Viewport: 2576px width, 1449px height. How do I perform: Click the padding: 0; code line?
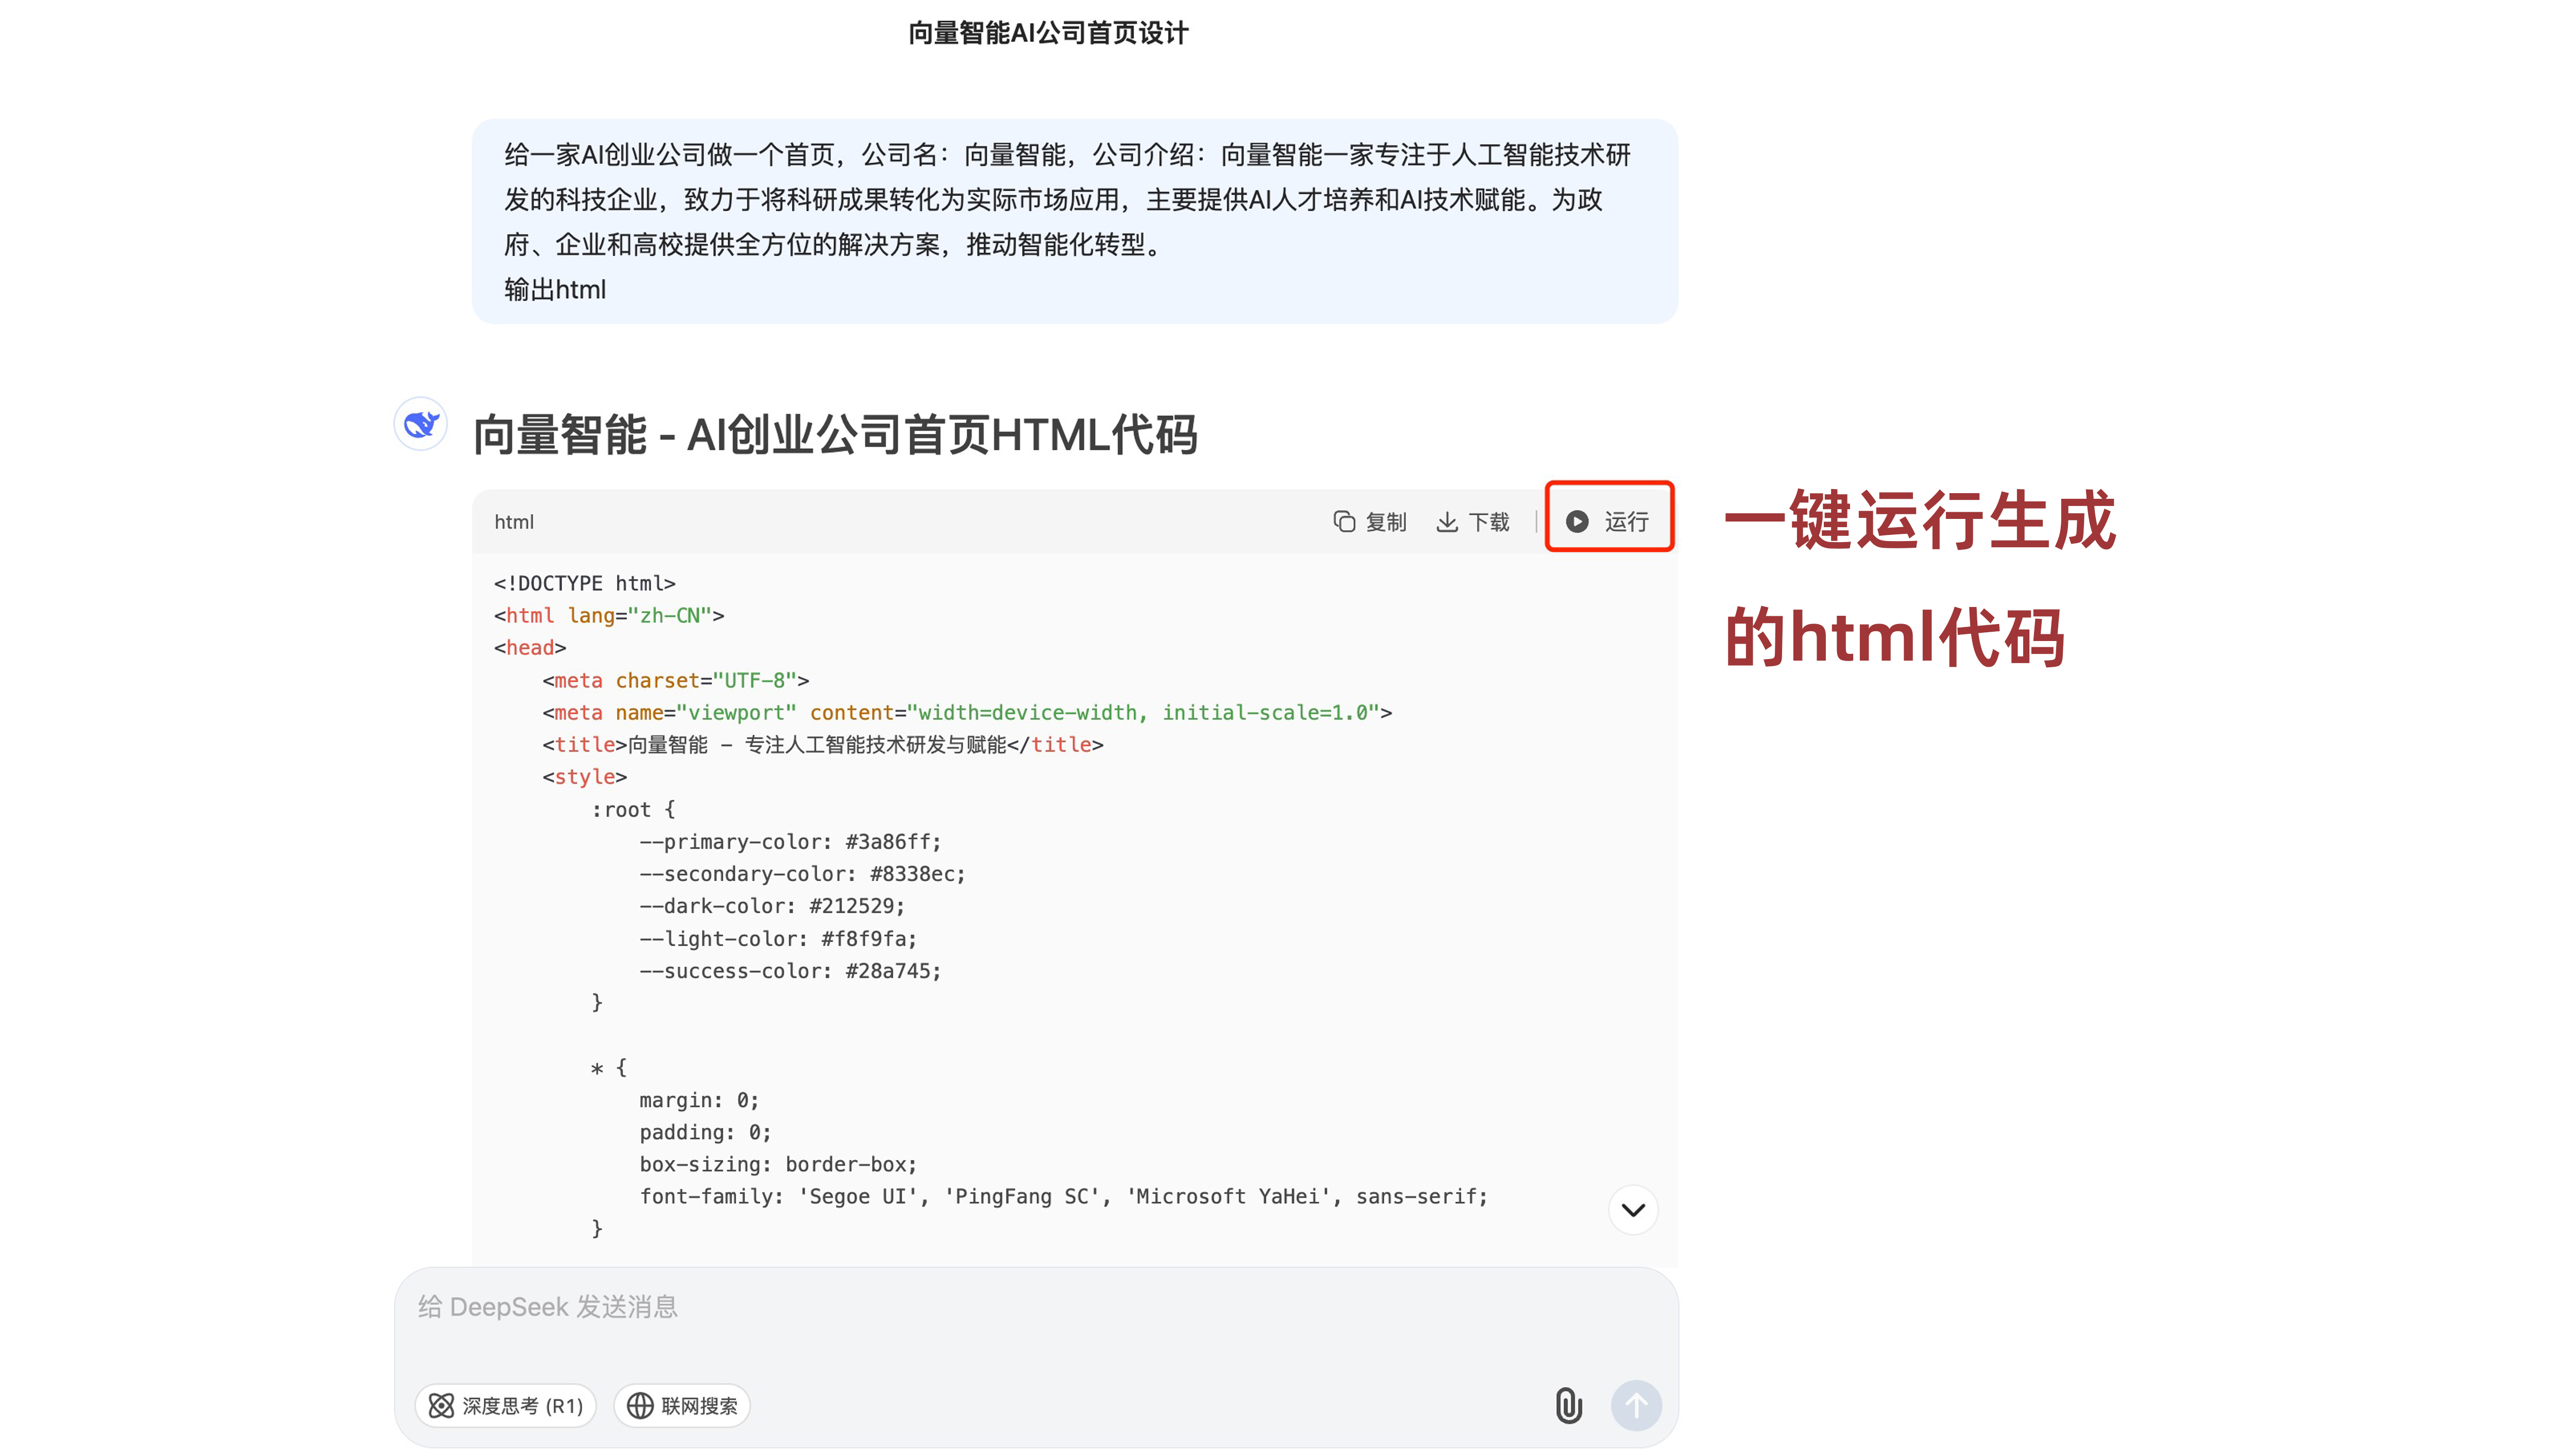705,1132
